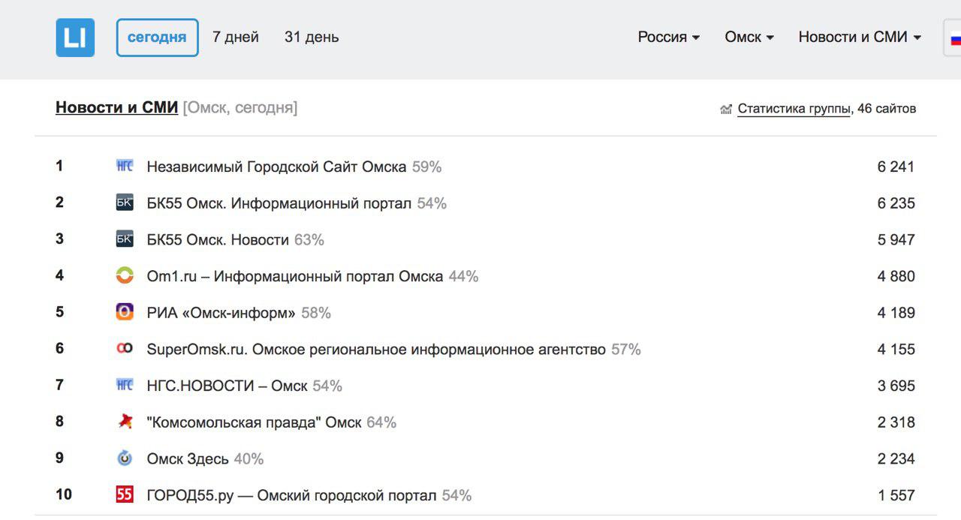Click the Om1.ru orange circle icon
961x520 pixels.
coord(125,275)
